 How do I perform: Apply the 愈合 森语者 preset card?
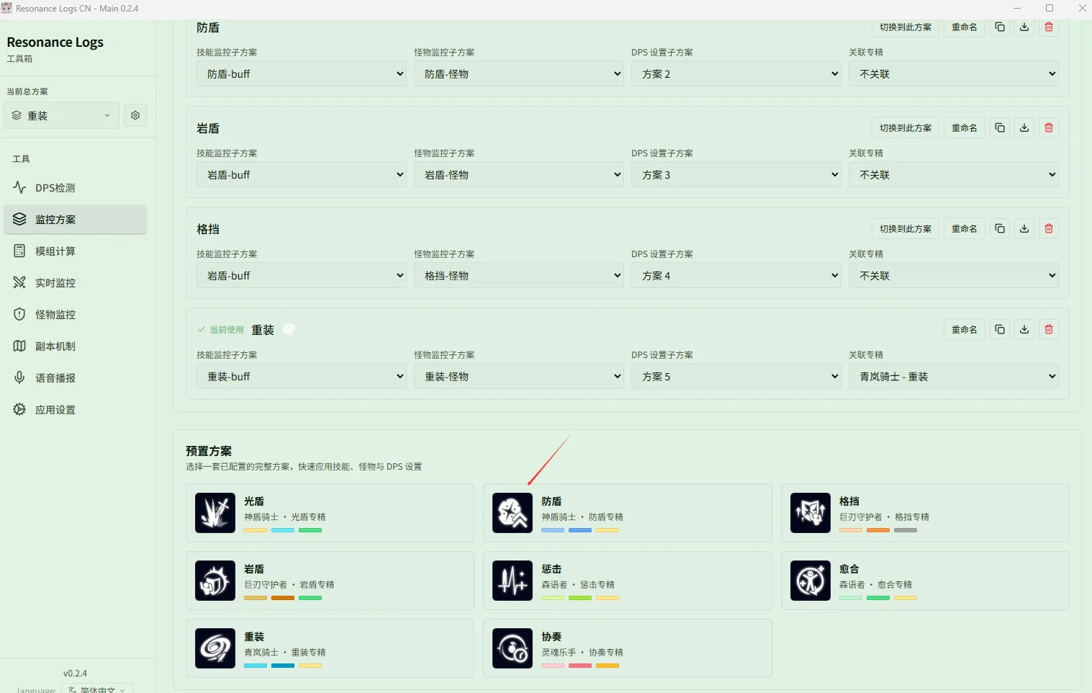click(x=925, y=581)
